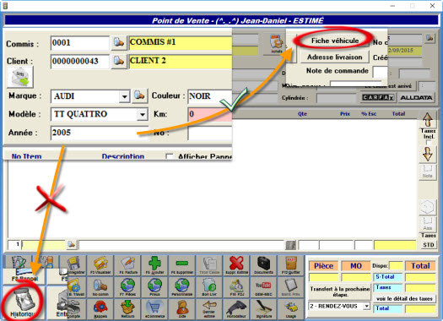Click the green minus Supprimer icon
443x321 pixels.
point(182,265)
